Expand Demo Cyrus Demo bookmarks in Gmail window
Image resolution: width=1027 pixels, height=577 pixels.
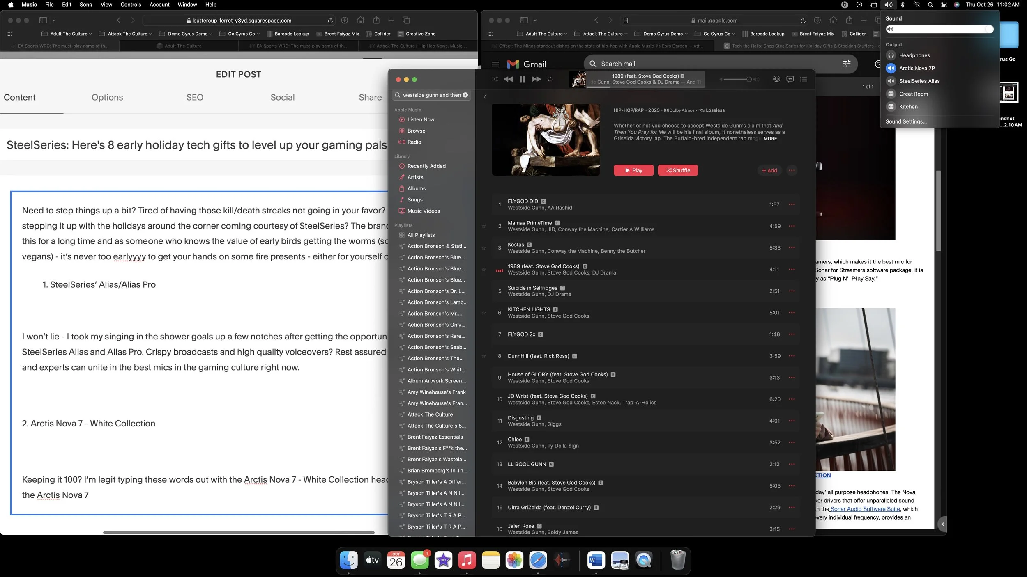[661, 34]
